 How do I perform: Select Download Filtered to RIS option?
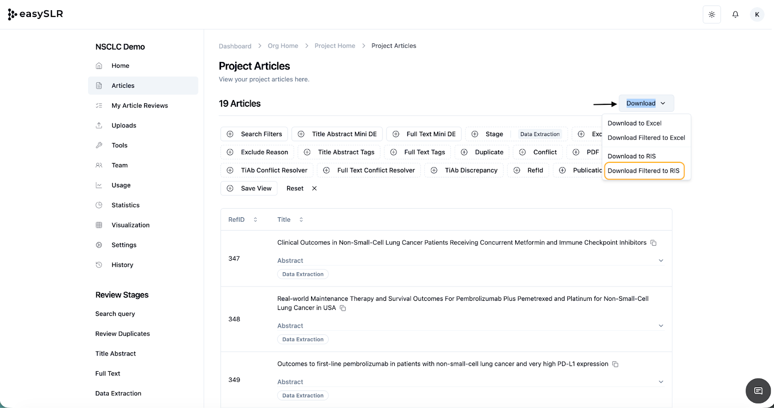click(x=643, y=170)
